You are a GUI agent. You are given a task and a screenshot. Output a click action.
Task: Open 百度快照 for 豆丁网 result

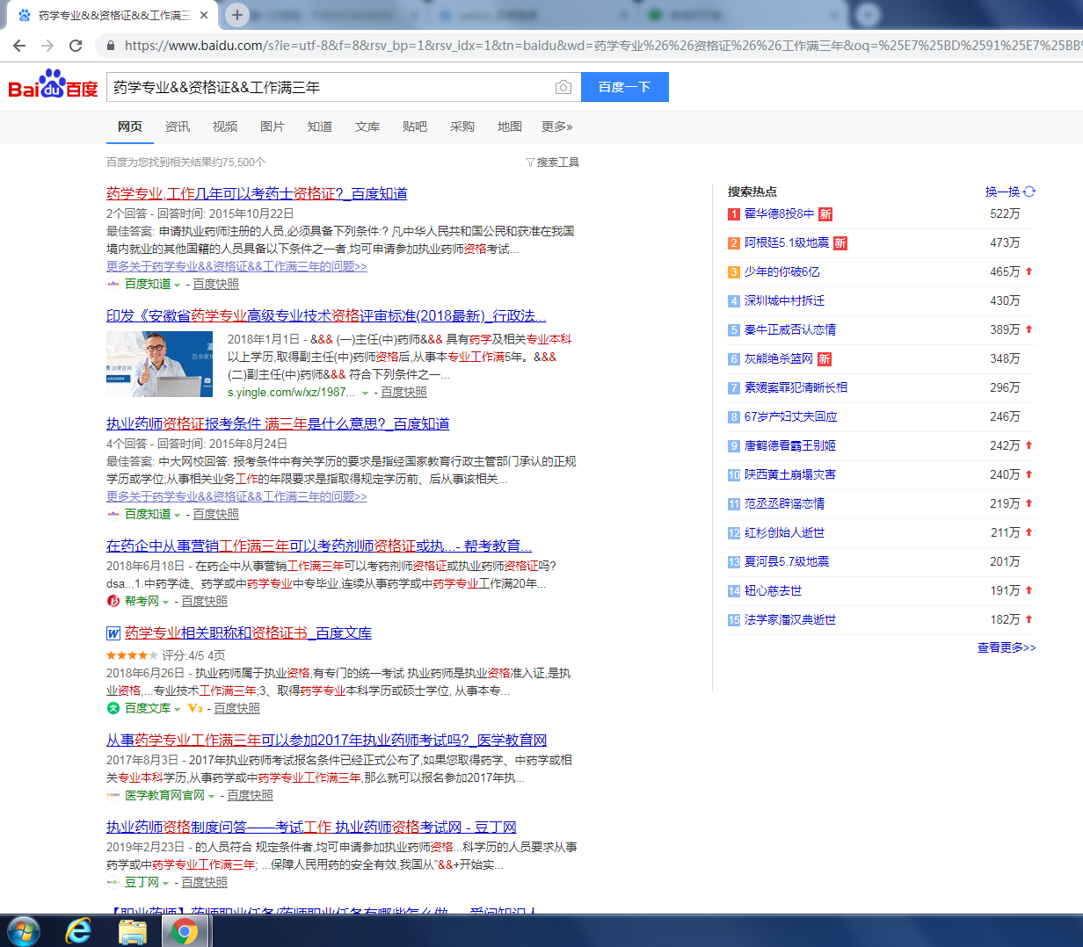205,882
